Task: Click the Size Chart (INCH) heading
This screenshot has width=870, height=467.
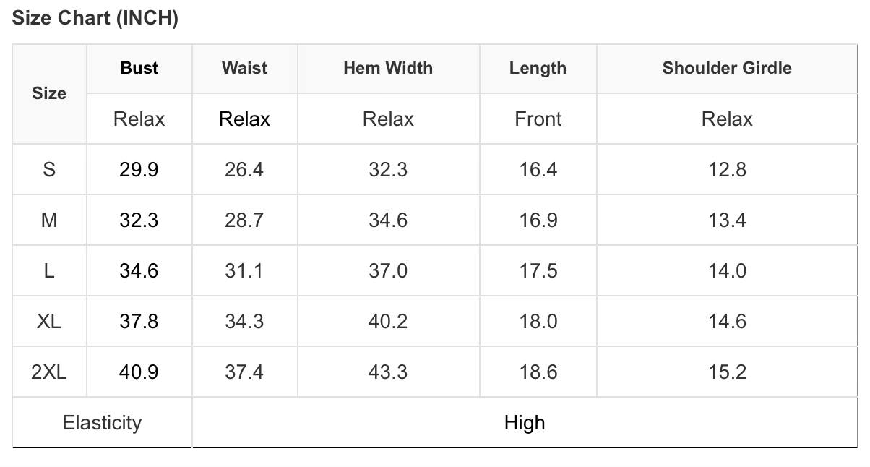Action: click(x=95, y=19)
